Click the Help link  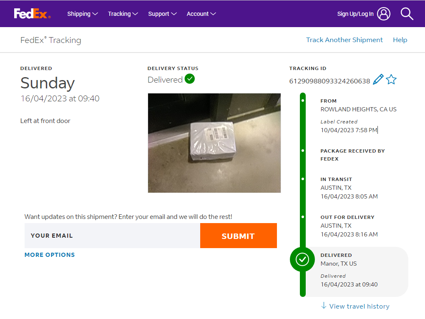tap(400, 40)
